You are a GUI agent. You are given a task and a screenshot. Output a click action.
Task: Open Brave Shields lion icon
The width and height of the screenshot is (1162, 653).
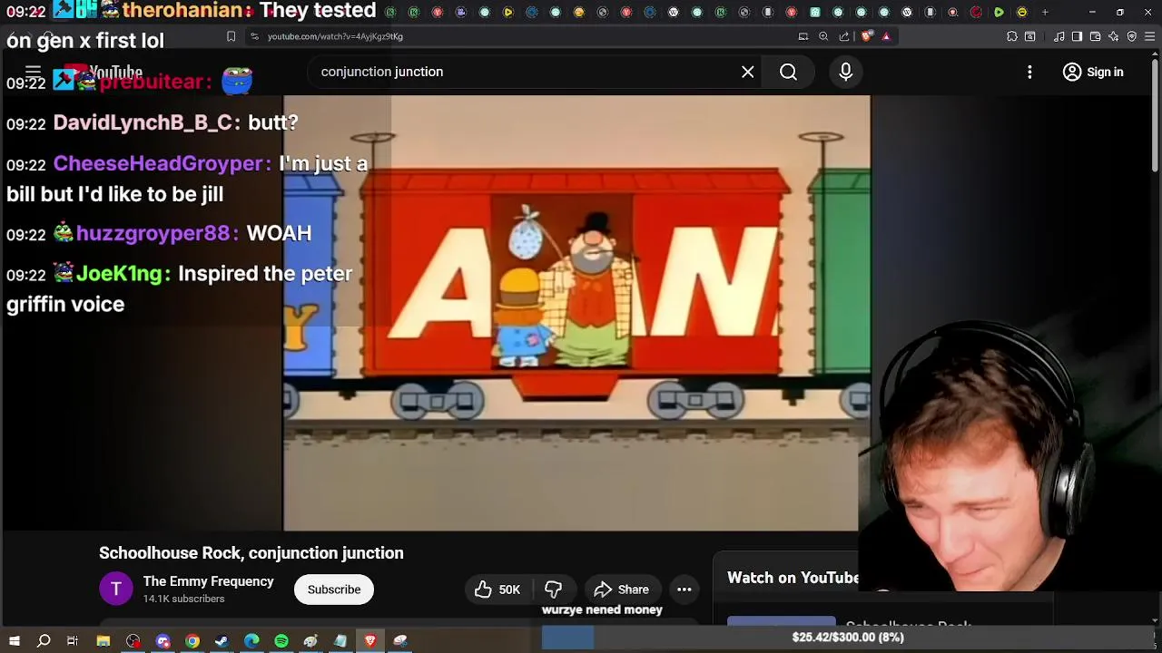pos(867,36)
